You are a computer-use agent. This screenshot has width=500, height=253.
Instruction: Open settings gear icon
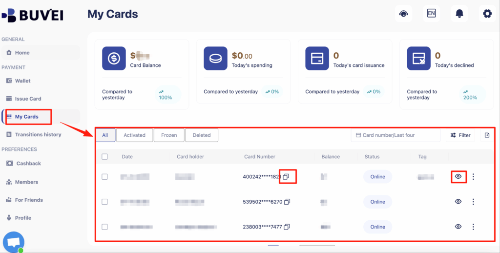point(487,14)
